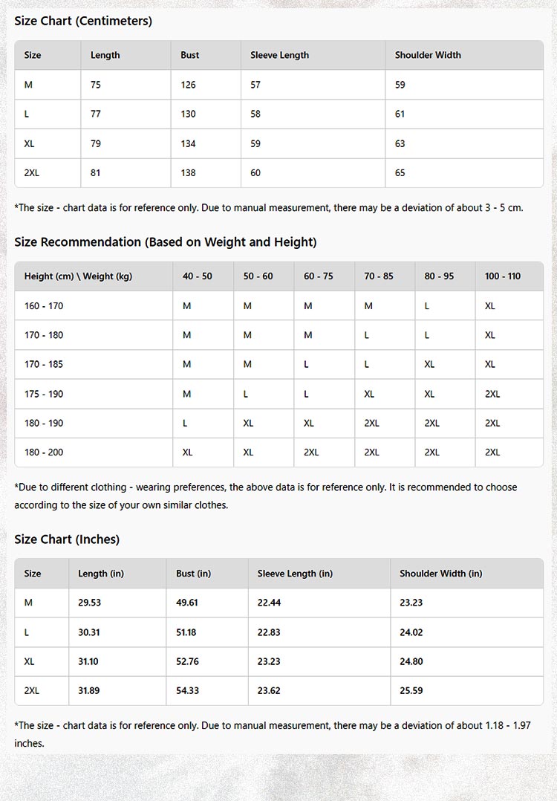
Task: Select the 2XL row in the centimeters chart
Action: tap(32, 172)
